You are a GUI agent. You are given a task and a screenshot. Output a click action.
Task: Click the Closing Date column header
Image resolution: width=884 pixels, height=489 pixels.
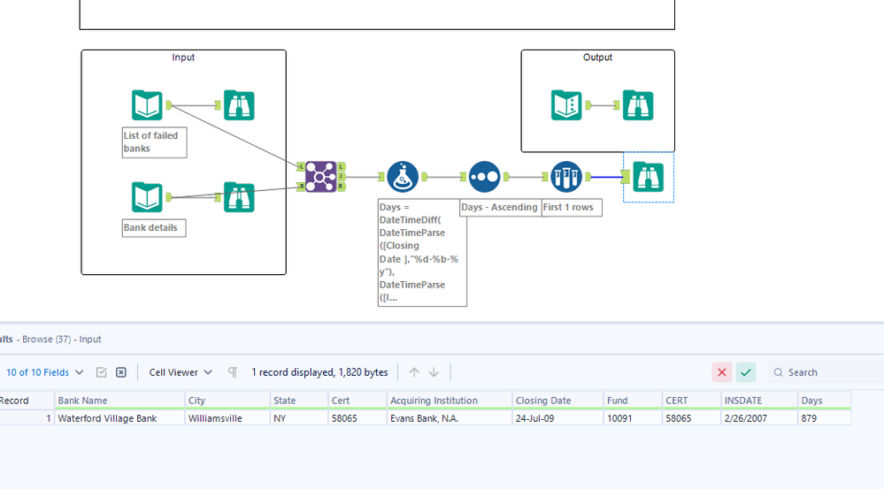coord(557,401)
